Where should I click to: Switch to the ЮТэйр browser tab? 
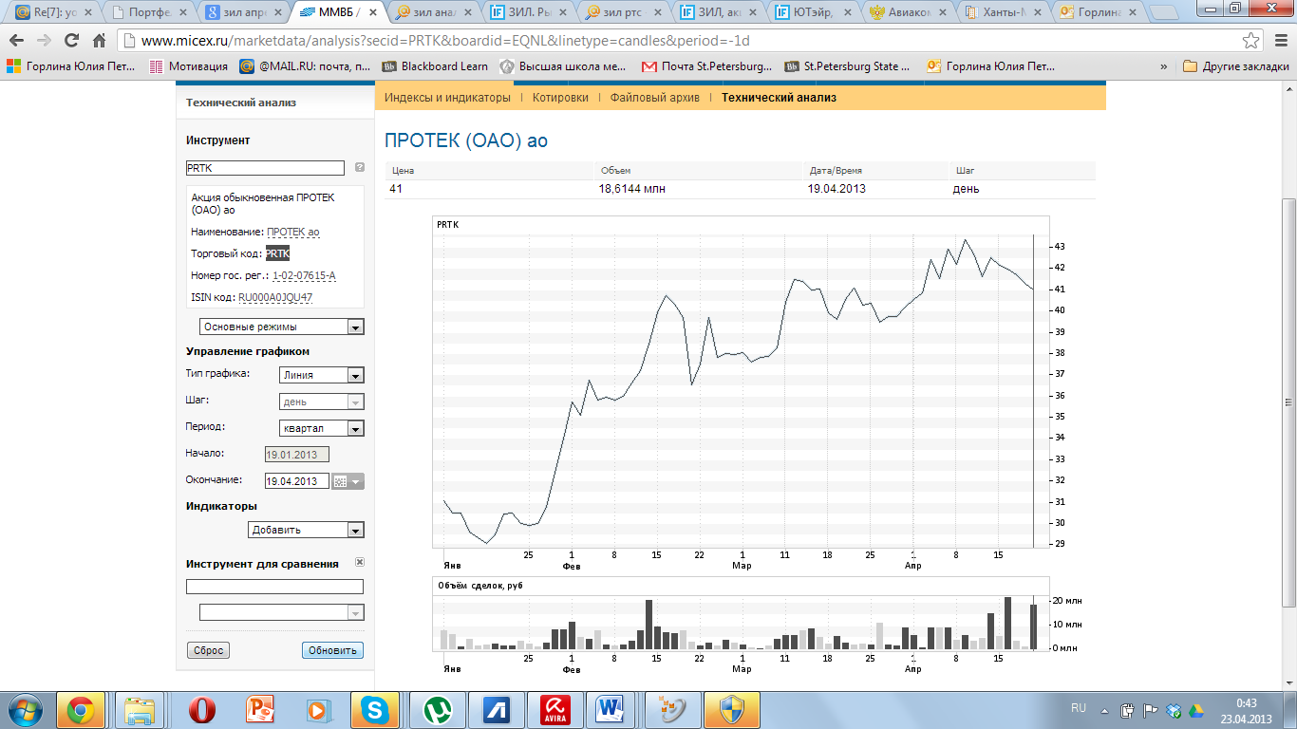tap(814, 12)
